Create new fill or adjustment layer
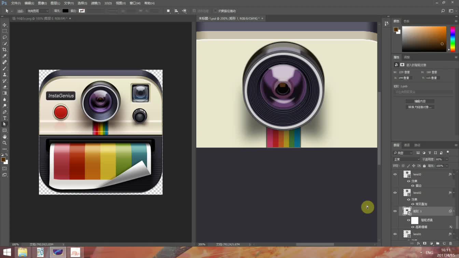The image size is (459, 258). [x=431, y=243]
